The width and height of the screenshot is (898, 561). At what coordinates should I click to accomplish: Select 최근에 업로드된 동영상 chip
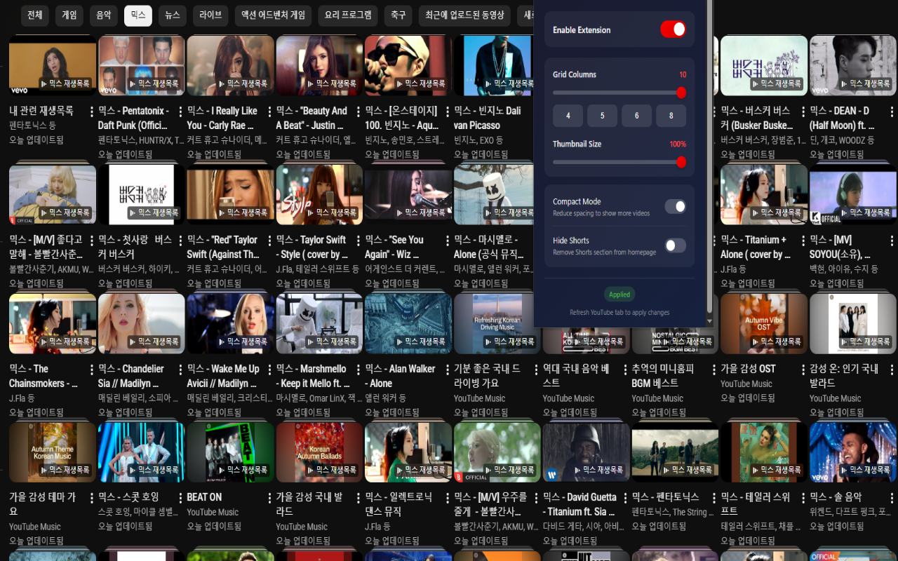pos(464,15)
